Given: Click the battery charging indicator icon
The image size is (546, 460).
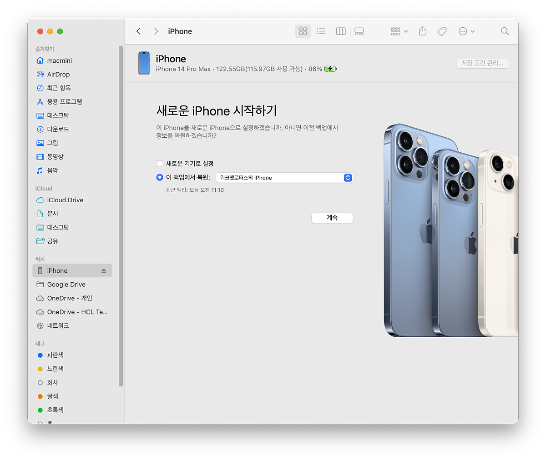Looking at the screenshot, I should tap(330, 69).
